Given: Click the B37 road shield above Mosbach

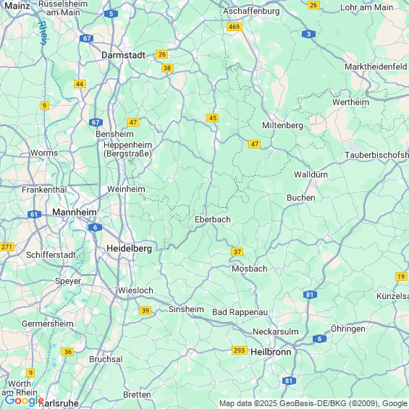Looking at the screenshot, I should tap(237, 252).
